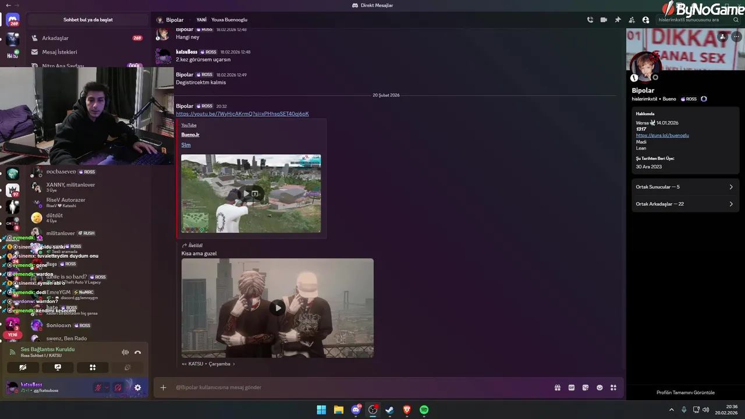Expand audio output options arrow

click(126, 388)
